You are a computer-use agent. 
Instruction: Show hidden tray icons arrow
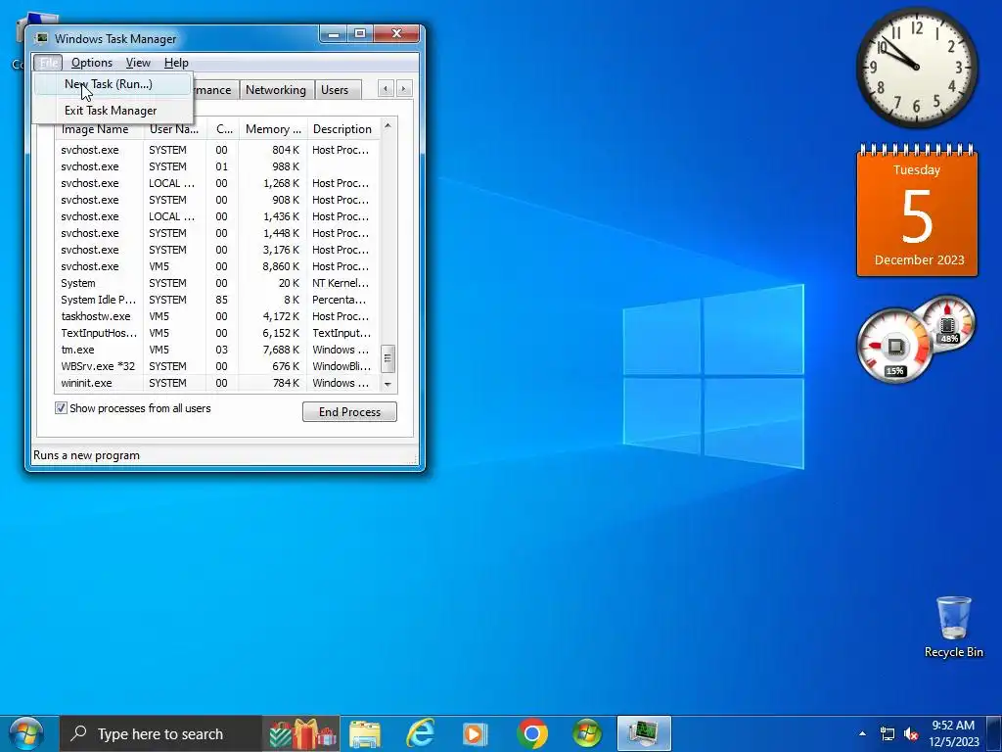point(862,733)
